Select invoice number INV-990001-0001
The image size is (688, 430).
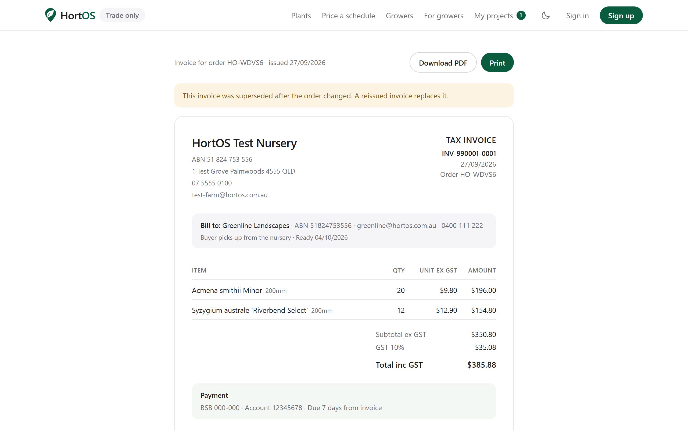[x=469, y=153]
